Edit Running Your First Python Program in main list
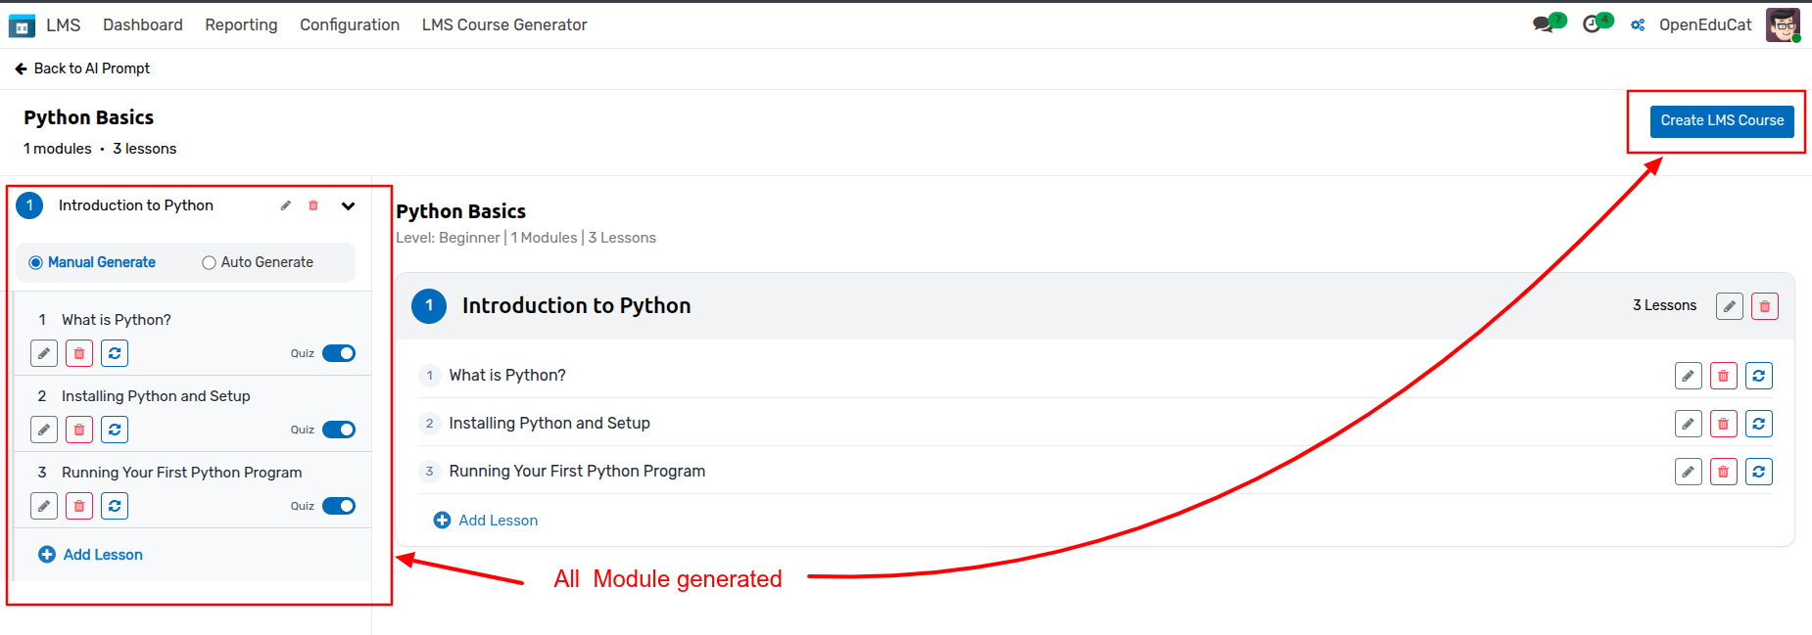 point(1689,472)
